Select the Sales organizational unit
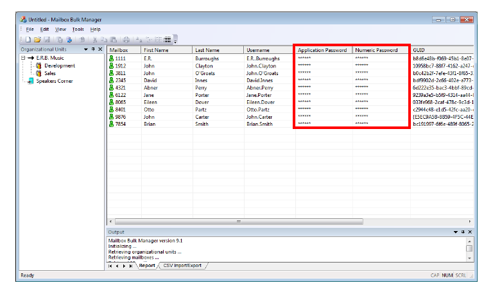493x285 pixels. point(49,73)
